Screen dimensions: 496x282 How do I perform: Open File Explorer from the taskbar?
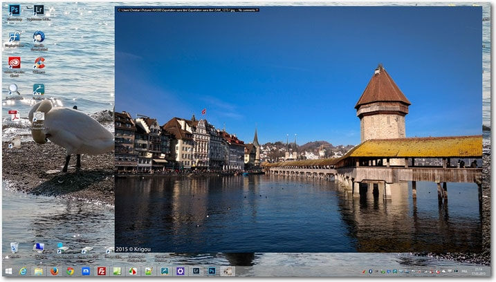(39, 271)
